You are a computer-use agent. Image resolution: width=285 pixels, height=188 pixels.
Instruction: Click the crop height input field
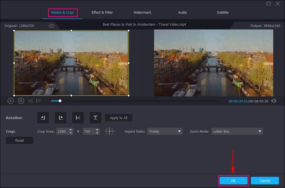tap(88, 131)
